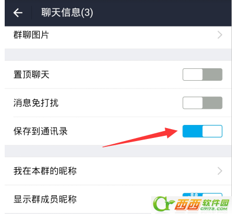Image resolution: width=232 pixels, height=214 pixels.
Task: Open 我在本群的昵称 setting
Action: (x=118, y=171)
